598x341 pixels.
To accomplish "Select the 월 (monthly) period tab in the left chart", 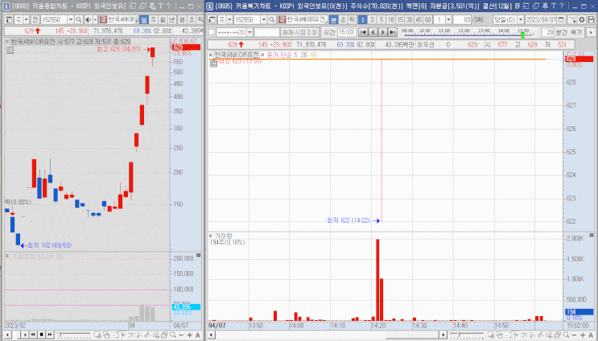I will coord(163,19).
